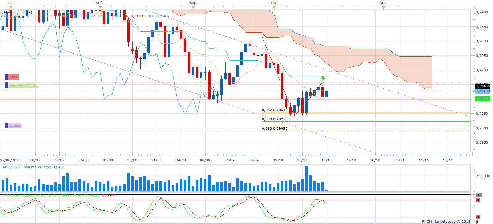Screen dimensions: 493x224
Task: Click the 17/11 date axis label
Action: [x=448, y=160]
